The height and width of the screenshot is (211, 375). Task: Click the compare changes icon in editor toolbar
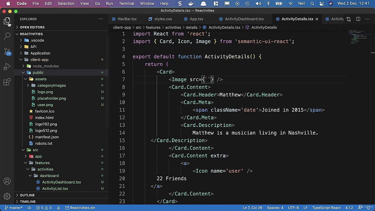349,19
